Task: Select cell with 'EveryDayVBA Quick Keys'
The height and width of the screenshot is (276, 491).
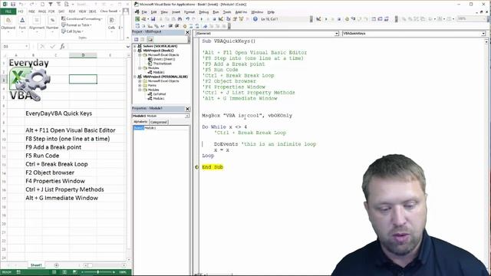Action: tap(59, 113)
